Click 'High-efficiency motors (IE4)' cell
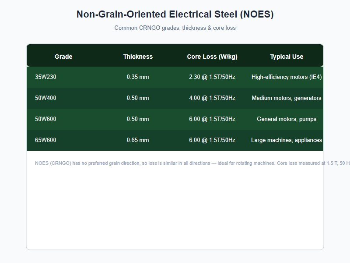The width and height of the screenshot is (350, 263). pos(287,77)
